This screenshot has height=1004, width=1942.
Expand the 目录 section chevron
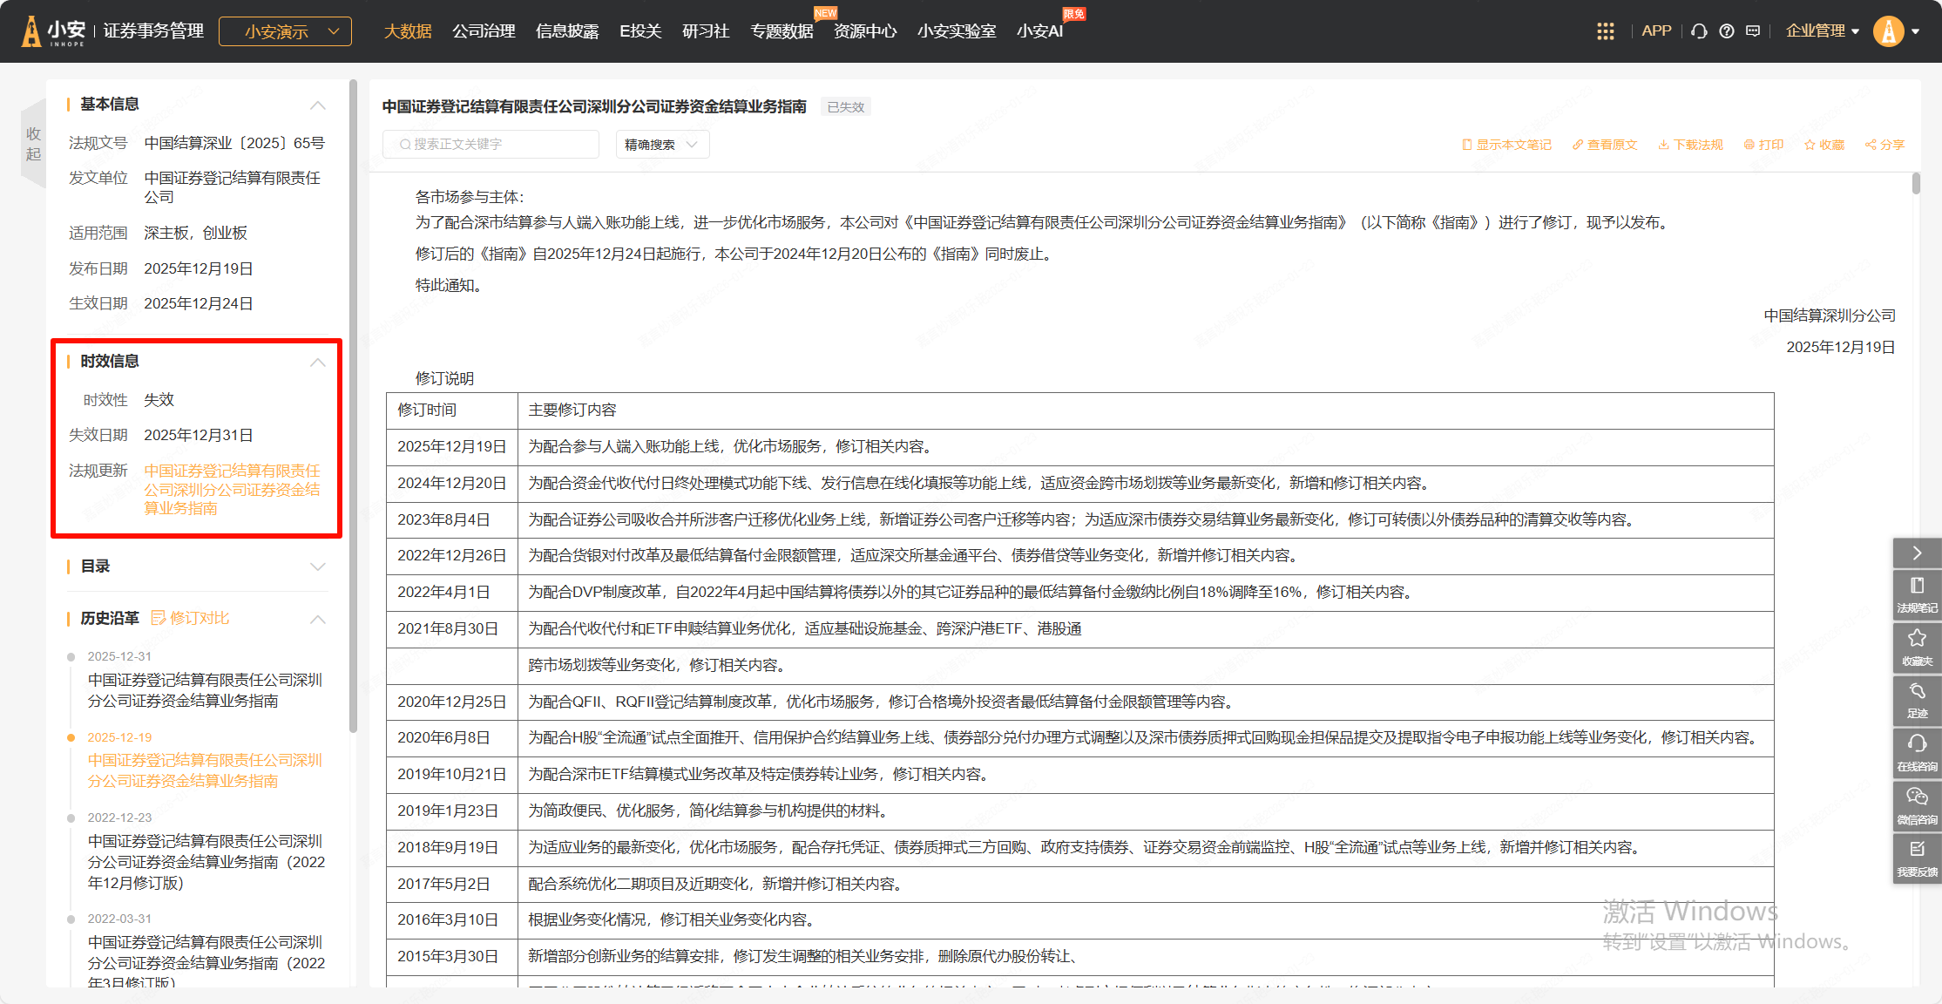click(318, 566)
